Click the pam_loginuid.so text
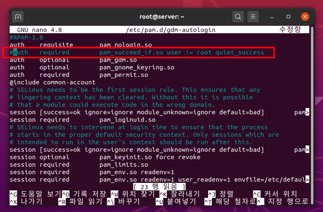Image resolution: width=323 pixels, height=212 pixels. pyautogui.click(x=127, y=120)
